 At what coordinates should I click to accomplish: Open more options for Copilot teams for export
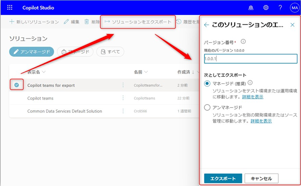[123, 85]
